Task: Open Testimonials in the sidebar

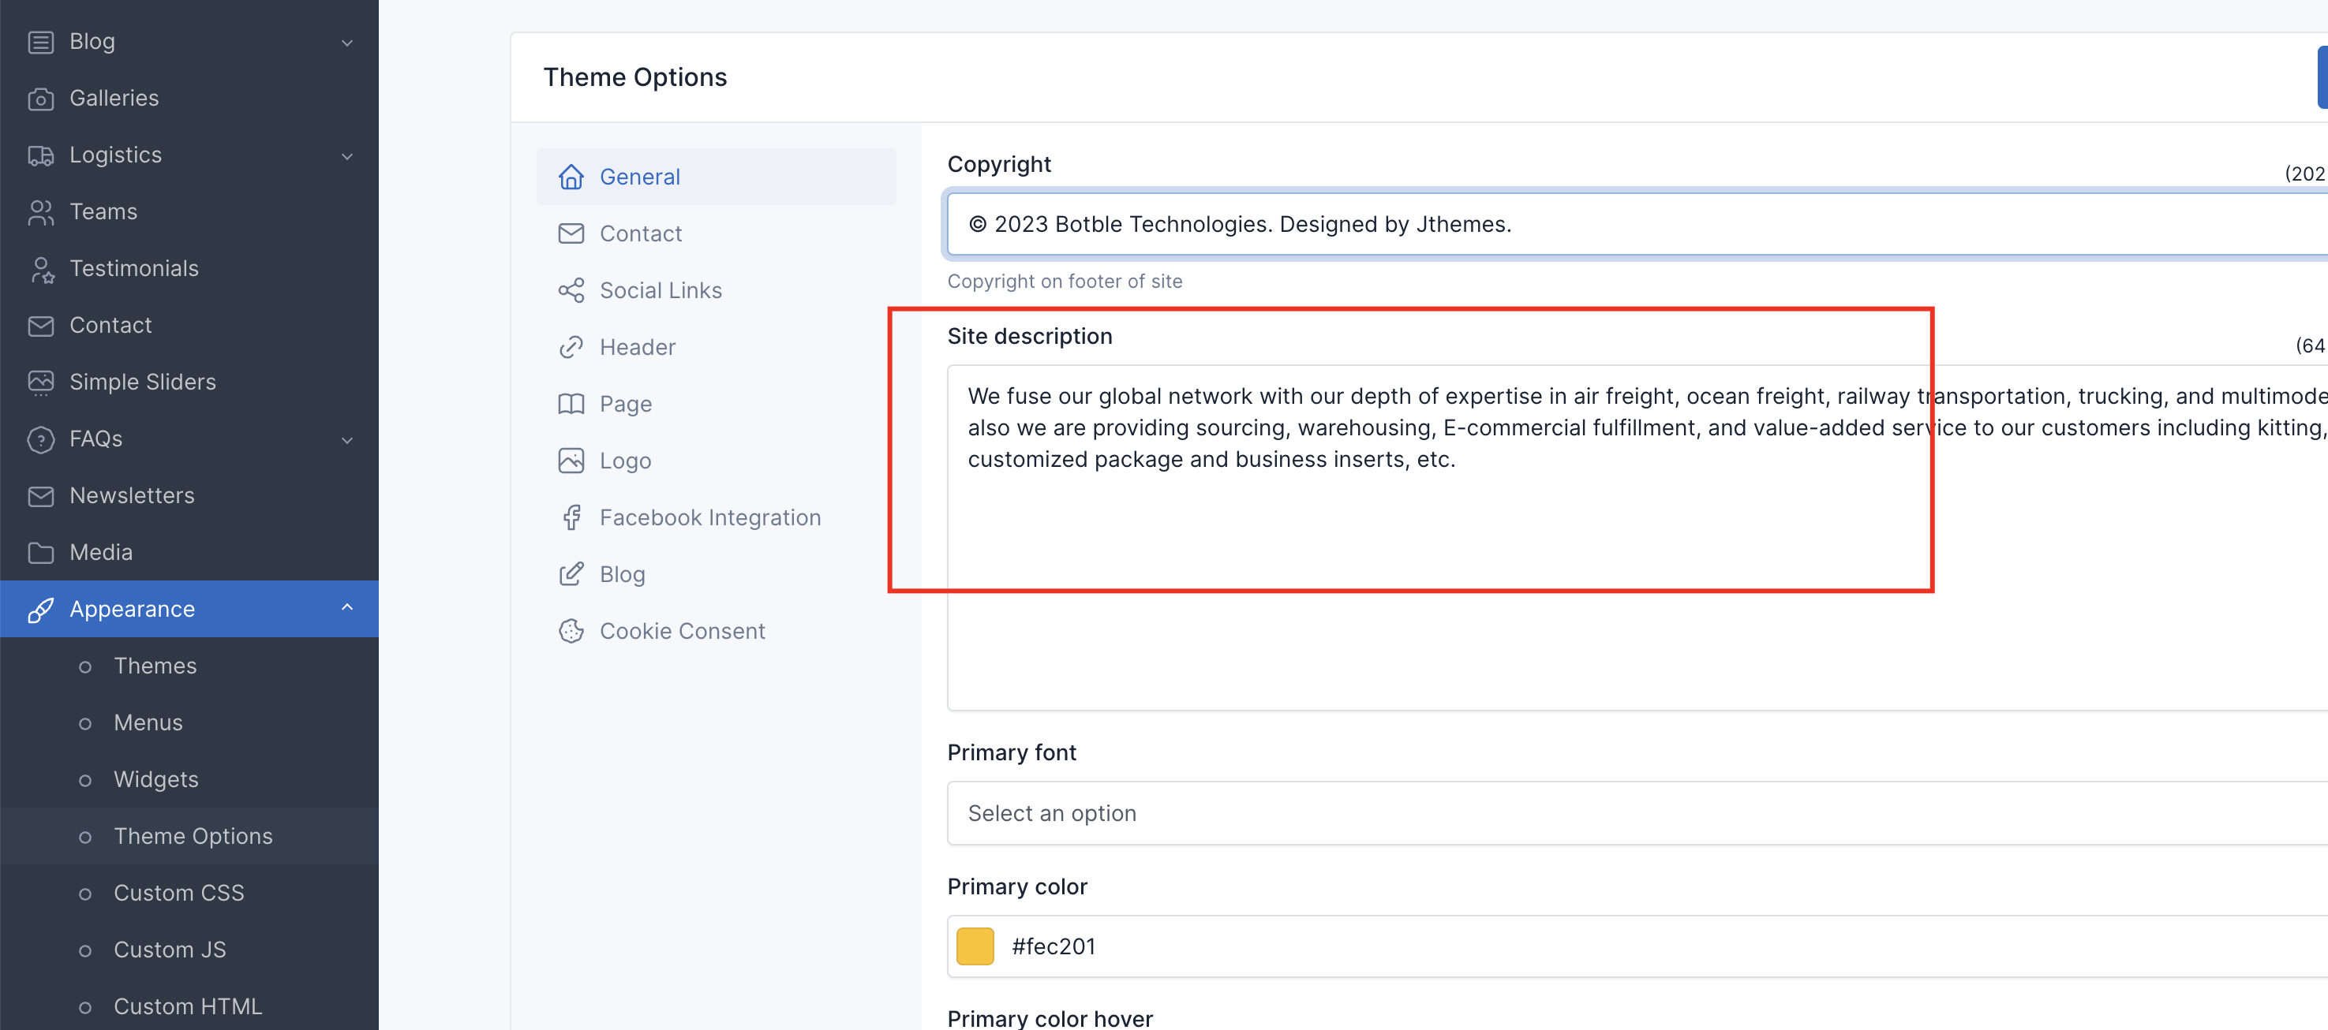Action: (x=189, y=269)
